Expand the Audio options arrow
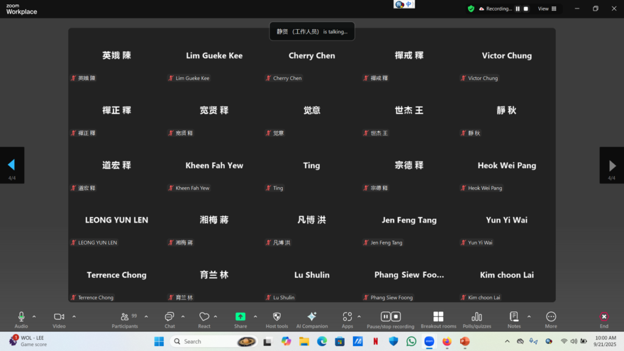 pos(34,316)
